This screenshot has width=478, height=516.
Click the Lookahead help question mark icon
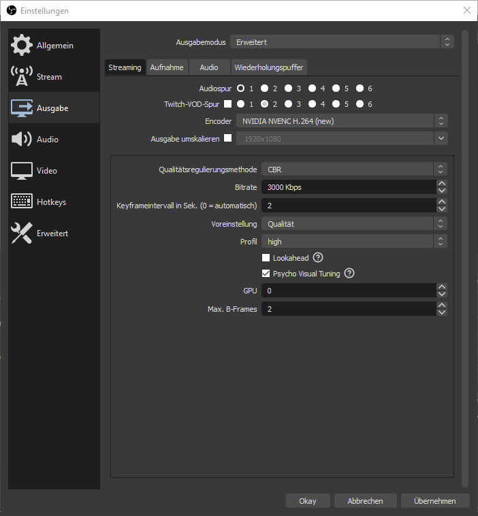pos(317,258)
